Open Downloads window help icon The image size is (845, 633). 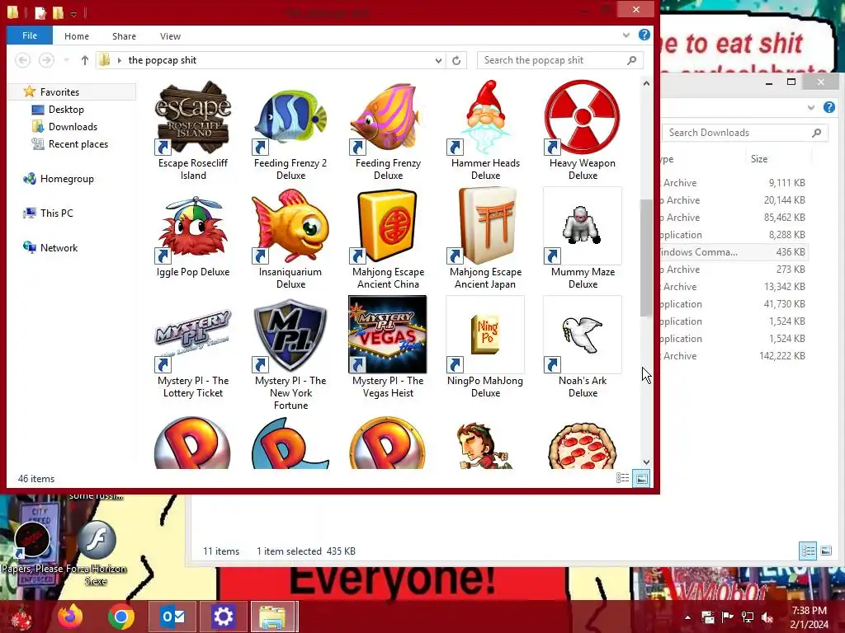(x=829, y=107)
